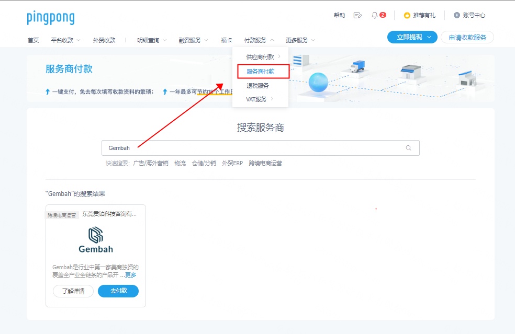Click the service provider search field
Screen dimensions: 515x334
(261, 148)
